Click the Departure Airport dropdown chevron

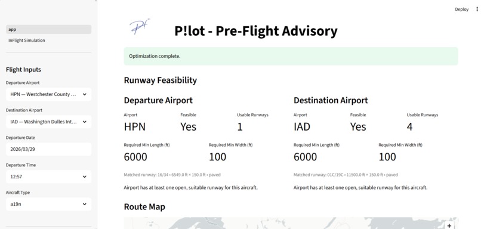(x=85, y=94)
